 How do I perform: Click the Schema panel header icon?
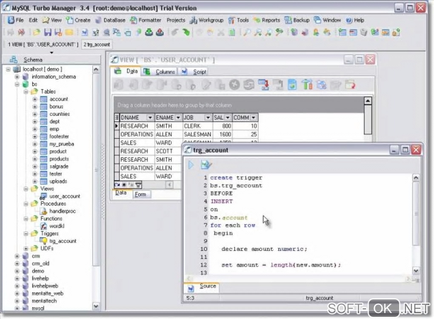click(x=14, y=60)
